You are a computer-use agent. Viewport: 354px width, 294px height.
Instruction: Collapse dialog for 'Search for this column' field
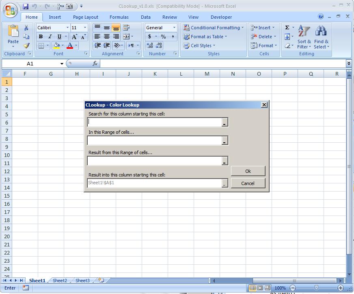pos(224,122)
